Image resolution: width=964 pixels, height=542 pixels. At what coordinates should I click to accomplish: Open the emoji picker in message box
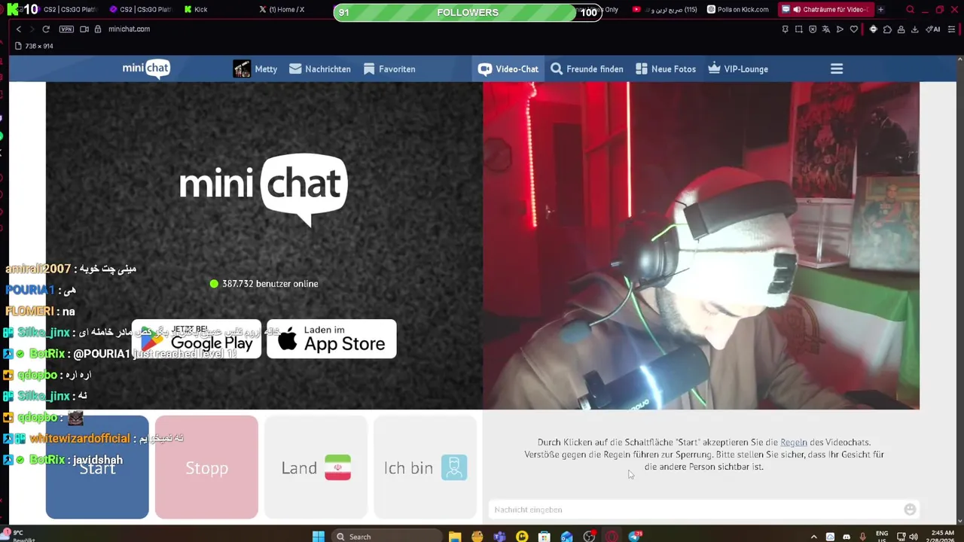[x=910, y=510]
